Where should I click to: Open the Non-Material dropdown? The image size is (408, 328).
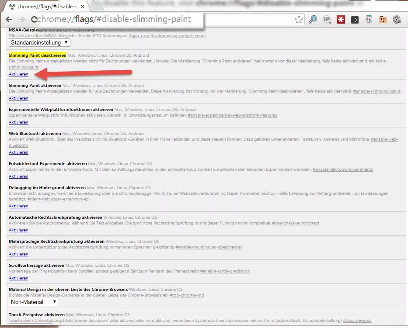pyautogui.click(x=34, y=302)
